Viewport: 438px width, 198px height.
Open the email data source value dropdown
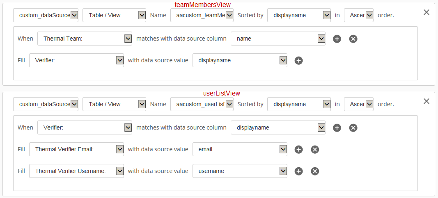240,149
